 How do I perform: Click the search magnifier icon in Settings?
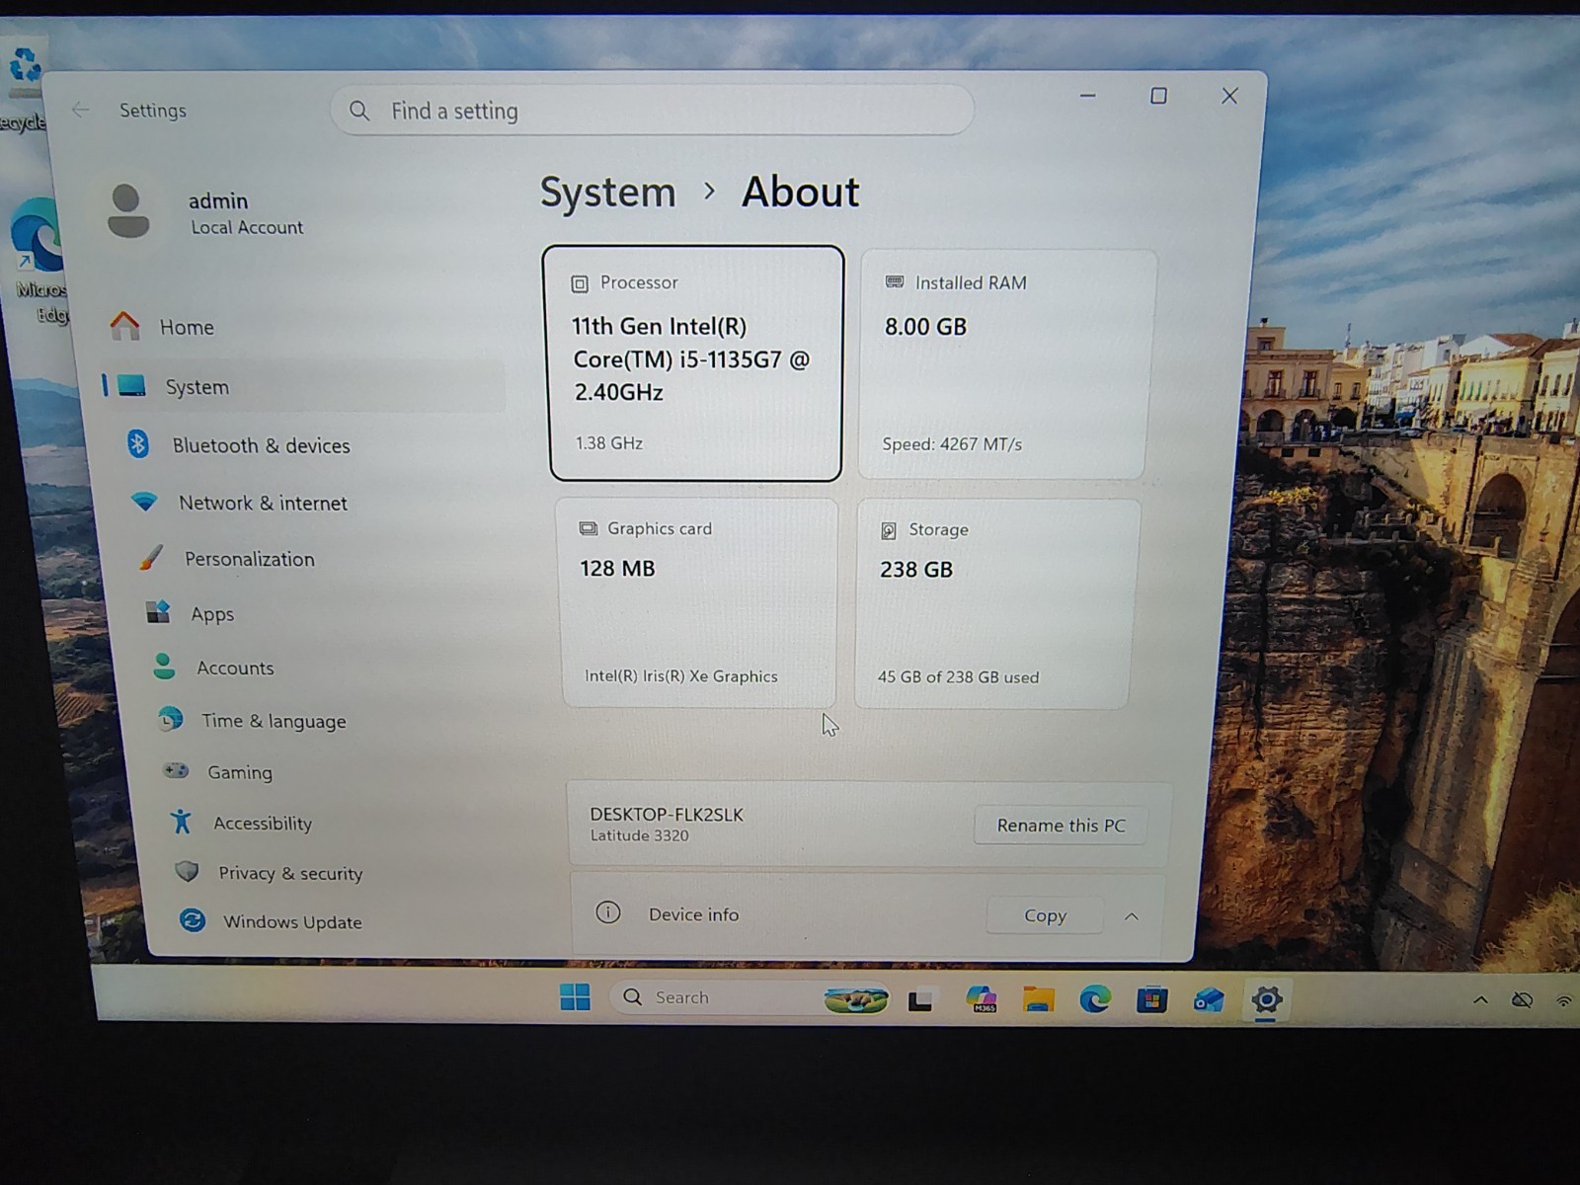[359, 111]
